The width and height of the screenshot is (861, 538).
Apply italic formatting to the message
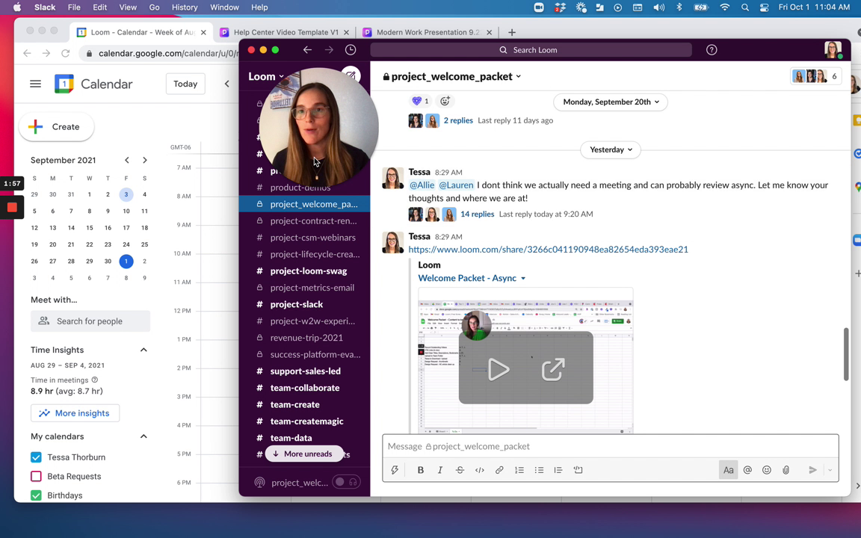(439, 469)
